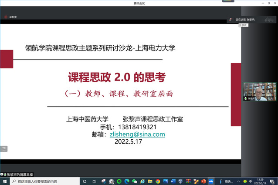
Task: Open the WeChat taskbar icon
Action: coord(135,181)
